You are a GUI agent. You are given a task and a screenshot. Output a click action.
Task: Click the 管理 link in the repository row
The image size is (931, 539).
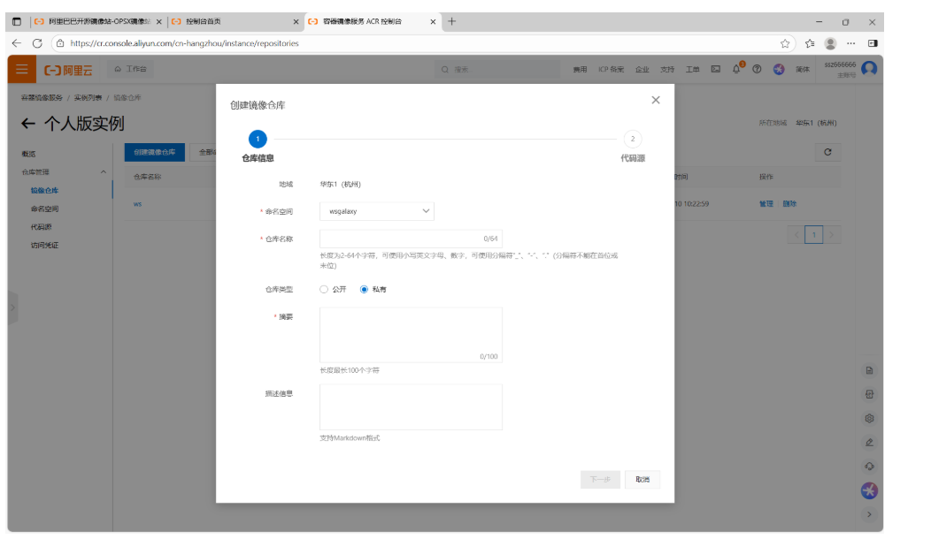(x=766, y=203)
